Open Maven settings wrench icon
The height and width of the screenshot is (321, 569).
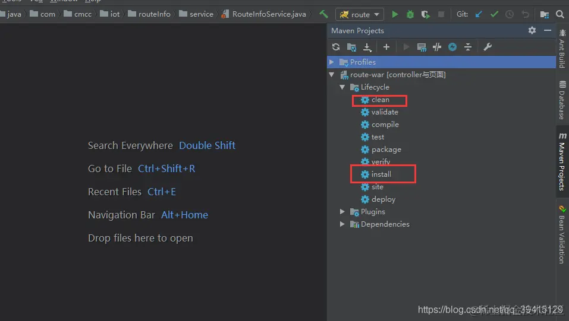488,47
